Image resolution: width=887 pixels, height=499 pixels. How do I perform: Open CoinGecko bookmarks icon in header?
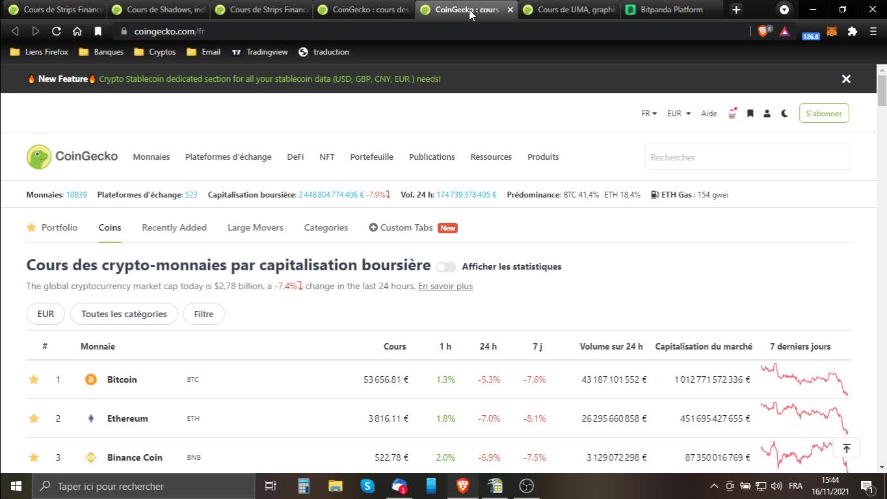tap(750, 113)
